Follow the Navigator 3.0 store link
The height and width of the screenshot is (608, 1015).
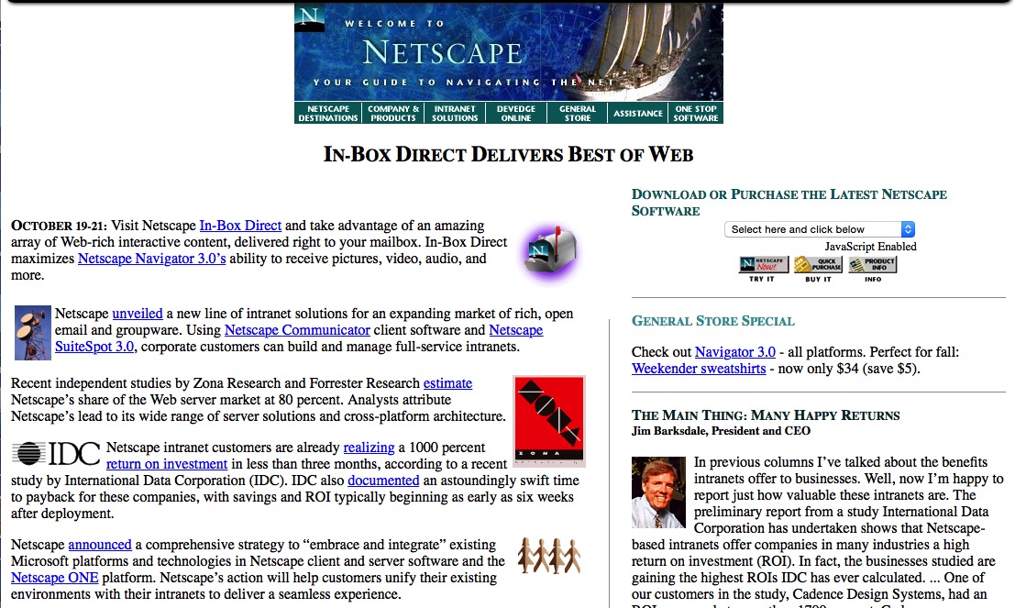click(x=734, y=352)
